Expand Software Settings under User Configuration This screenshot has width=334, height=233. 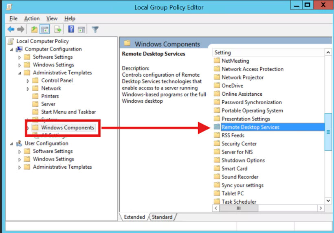click(x=20, y=152)
